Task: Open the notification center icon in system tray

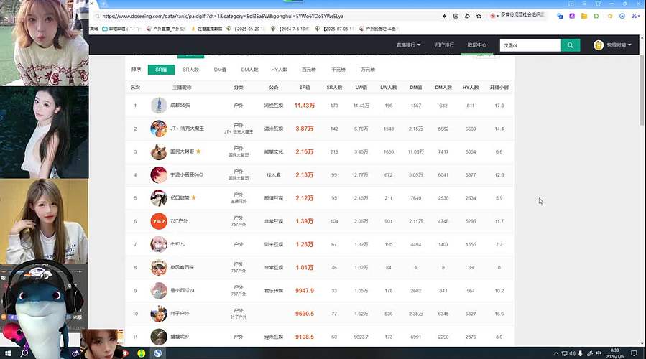Action: 634,353
